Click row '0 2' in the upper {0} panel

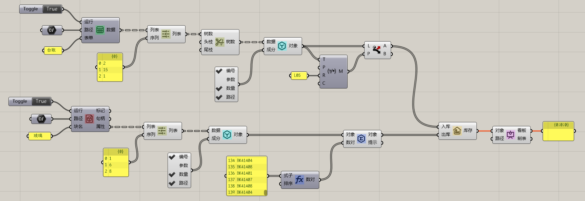pos(110,63)
